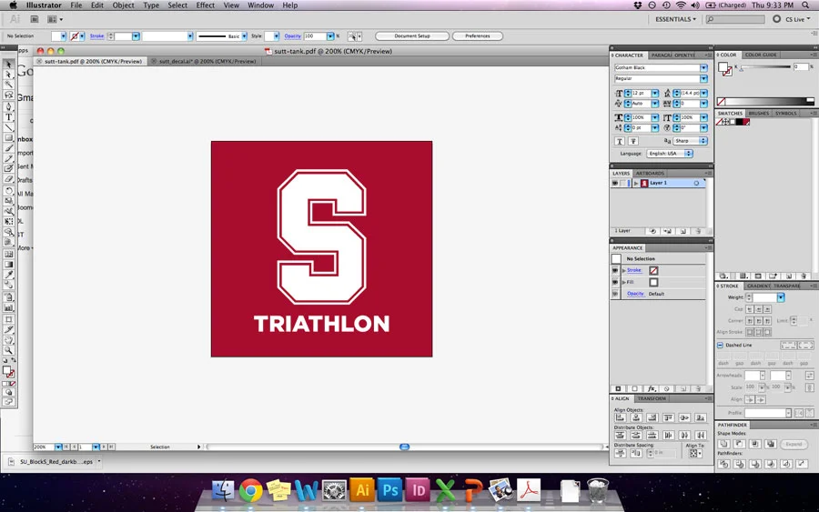
Task: Switch to the Color Guide tab
Action: click(761, 55)
